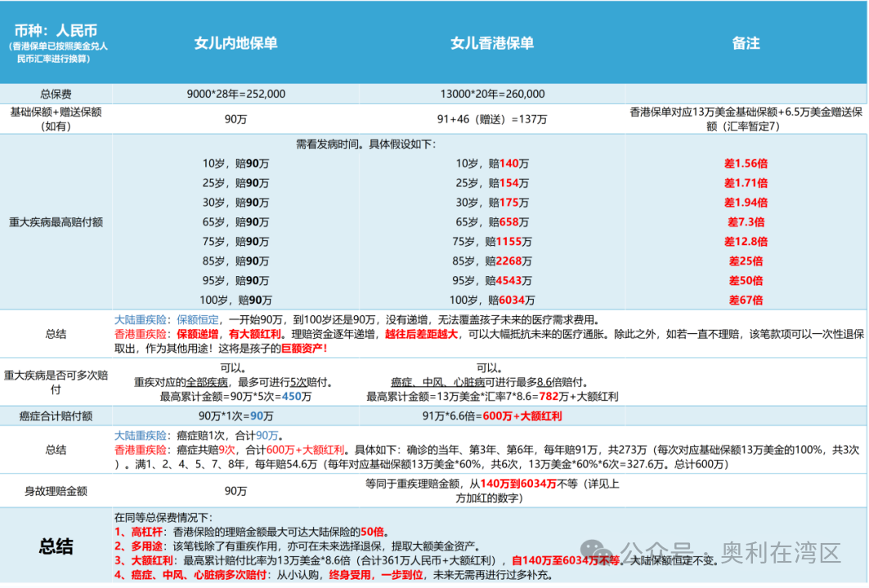This screenshot has height=588, width=869.
Task: Select the 65岁，赔658万 entry
Action: [x=491, y=222]
